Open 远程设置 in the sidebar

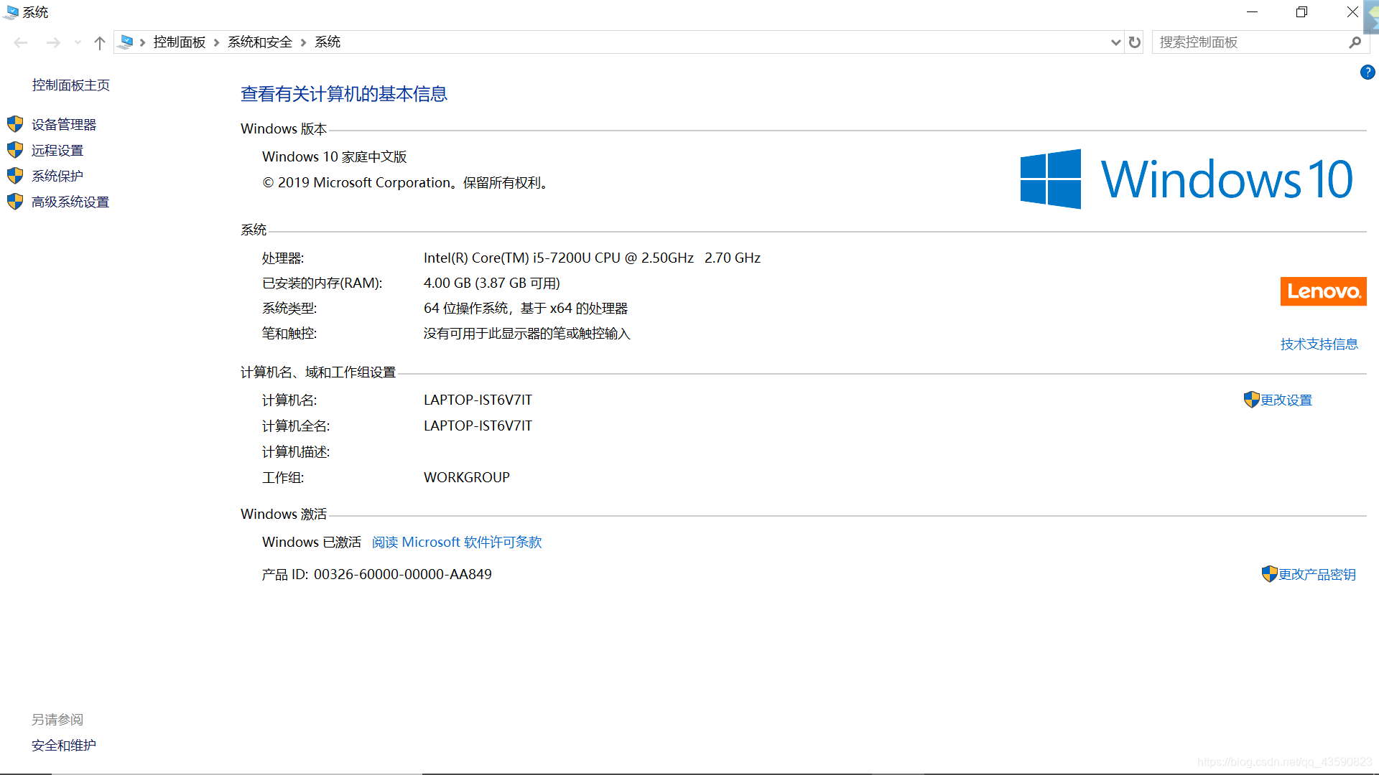[x=57, y=151]
